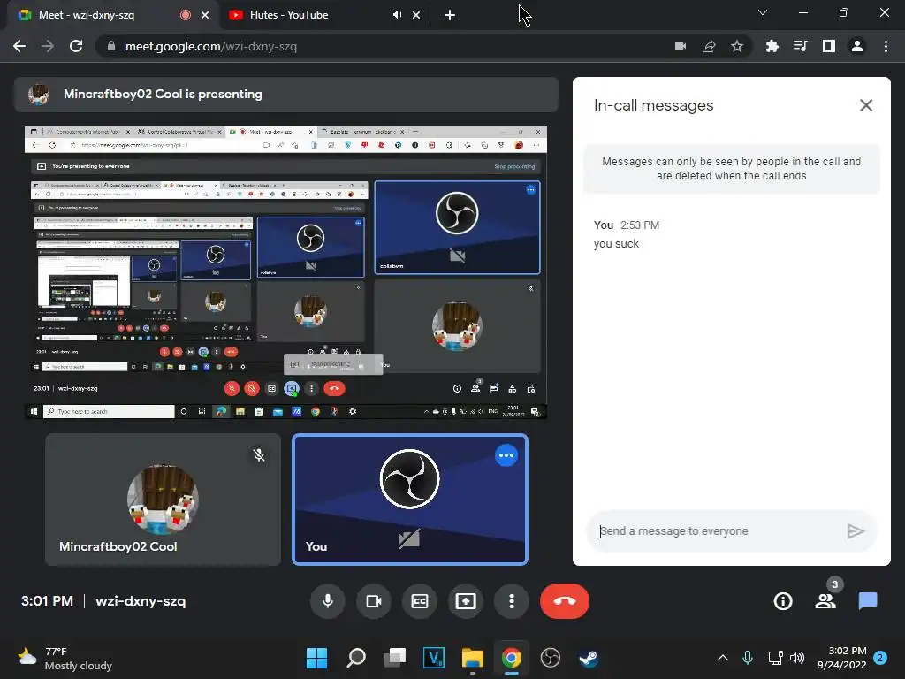The image size is (905, 679).
Task: Toggle the microphone in the call controls
Action: 327,601
